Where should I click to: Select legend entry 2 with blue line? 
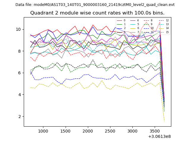pyautogui.click(x=119, y=28)
